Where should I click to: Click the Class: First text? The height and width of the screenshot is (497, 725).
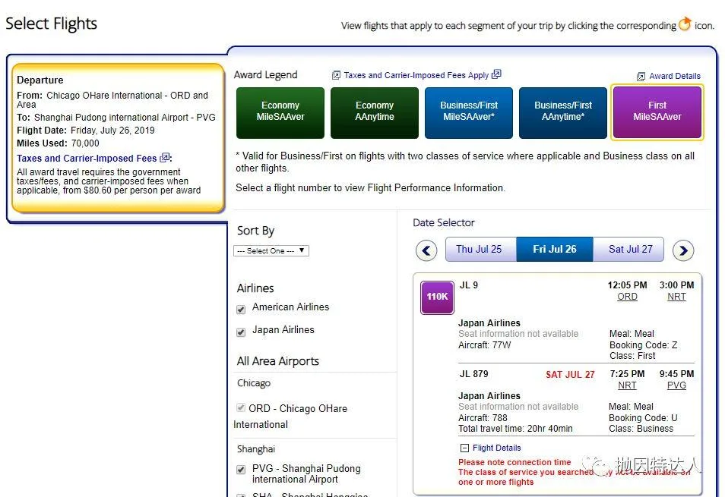click(x=632, y=356)
